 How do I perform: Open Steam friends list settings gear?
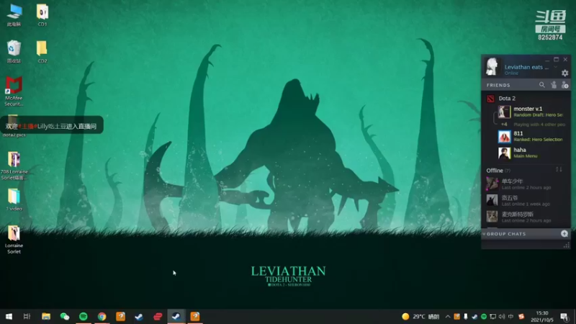pyautogui.click(x=564, y=73)
